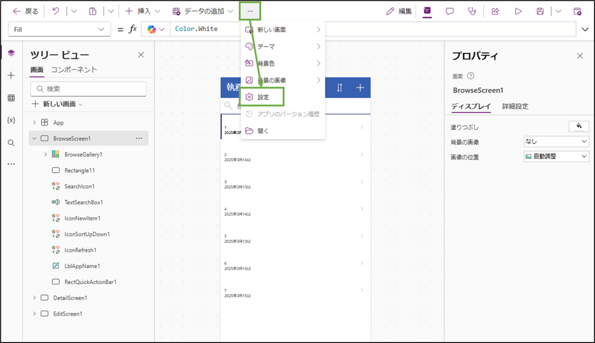
Task: Open 挿入 insert menu
Action: 142,11
